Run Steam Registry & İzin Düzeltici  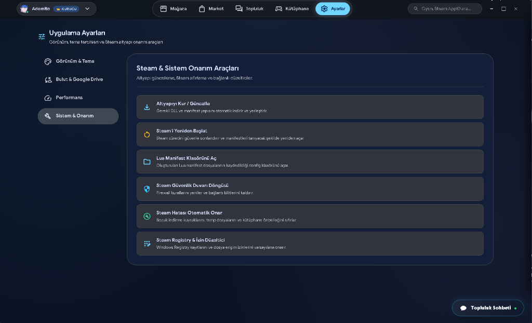[310, 244]
